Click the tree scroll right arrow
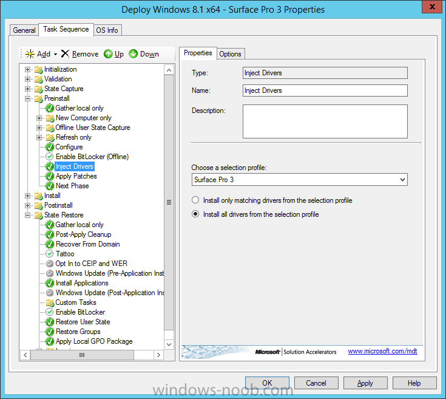The width and height of the screenshot is (446, 399). (158, 355)
